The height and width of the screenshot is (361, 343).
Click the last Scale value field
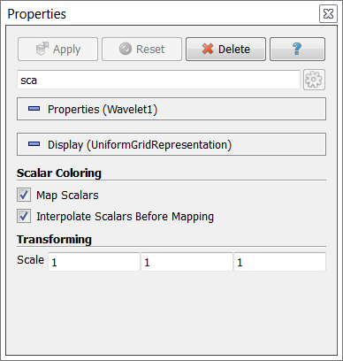pos(279,262)
